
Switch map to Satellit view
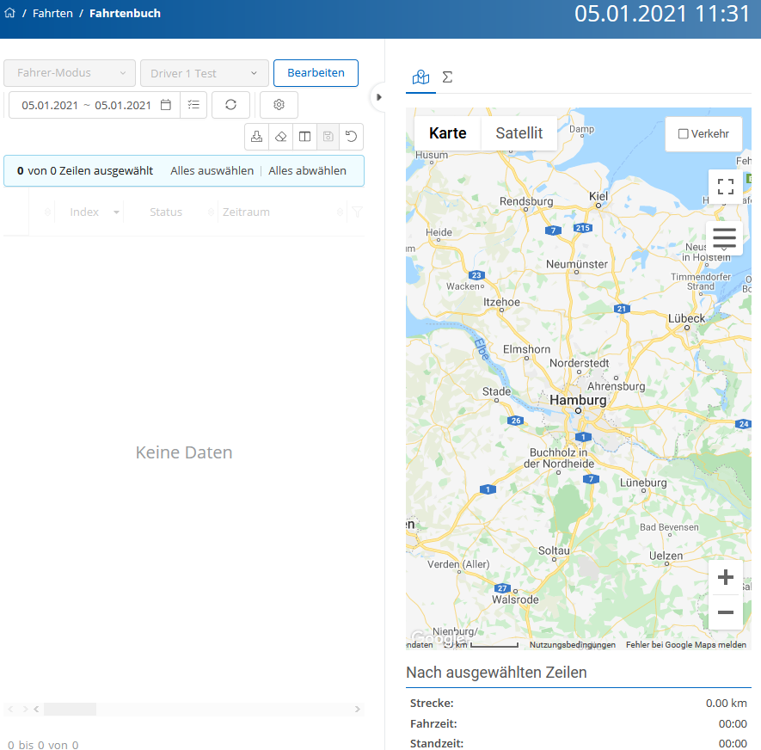pos(519,133)
